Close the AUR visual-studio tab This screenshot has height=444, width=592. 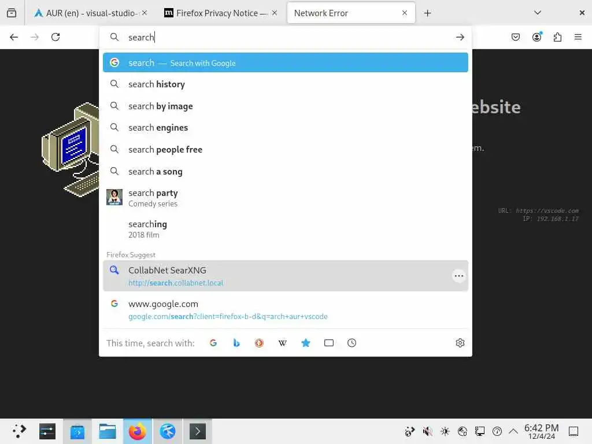[144, 13]
